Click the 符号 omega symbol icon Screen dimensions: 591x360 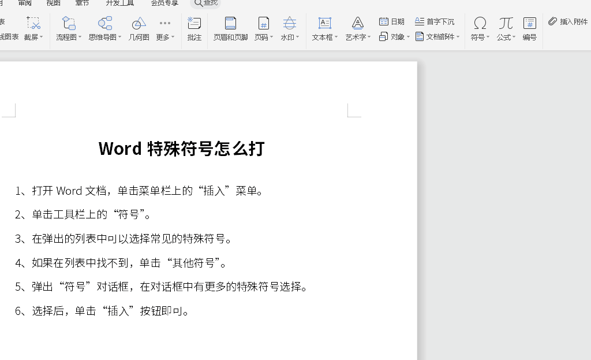[x=480, y=23]
